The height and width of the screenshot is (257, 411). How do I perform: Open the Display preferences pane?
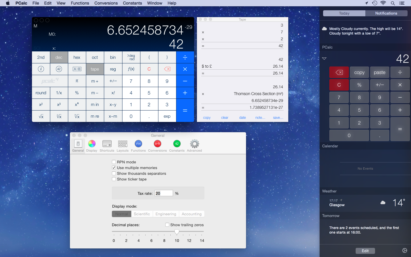pyautogui.click(x=92, y=146)
